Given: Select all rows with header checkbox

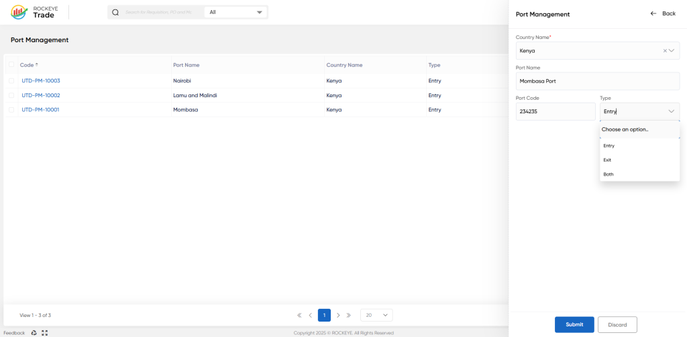Looking at the screenshot, I should (x=11, y=65).
